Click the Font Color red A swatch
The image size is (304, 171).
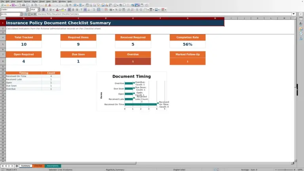[x=57, y=9]
